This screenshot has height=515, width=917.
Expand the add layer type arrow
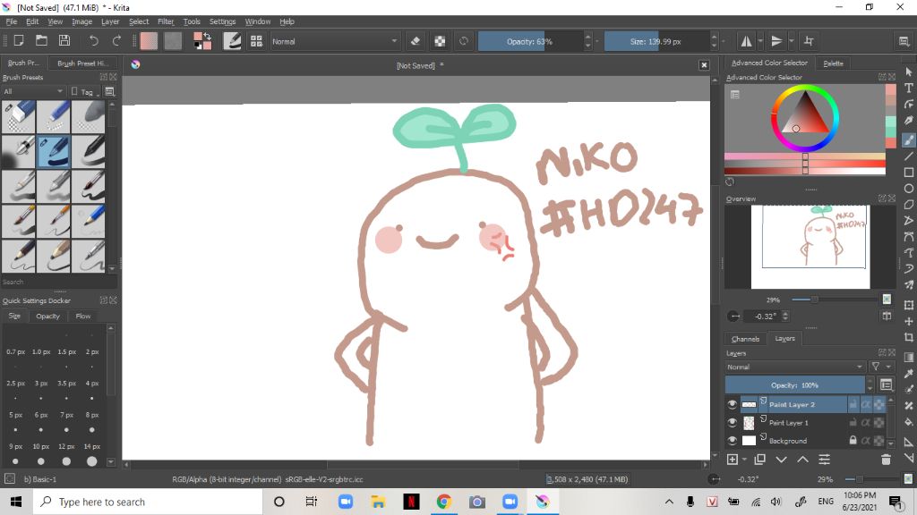click(744, 460)
